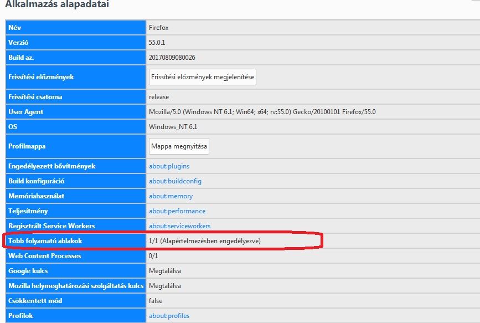Click the Firefox name value
Image resolution: width=480 pixels, height=323 pixels.
pos(159,28)
